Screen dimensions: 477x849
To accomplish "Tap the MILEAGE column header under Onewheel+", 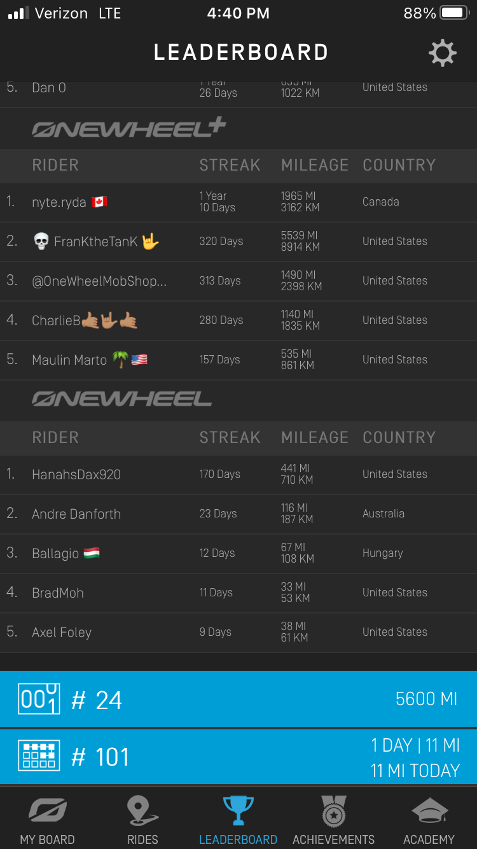I will (315, 165).
